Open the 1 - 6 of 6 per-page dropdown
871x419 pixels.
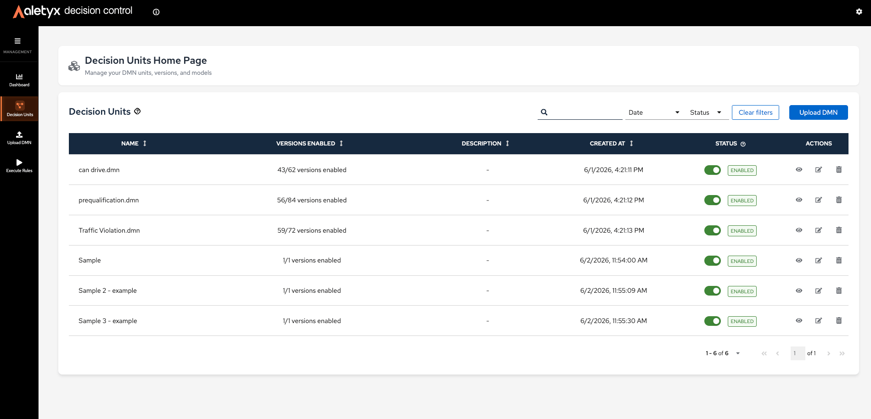[x=723, y=353]
